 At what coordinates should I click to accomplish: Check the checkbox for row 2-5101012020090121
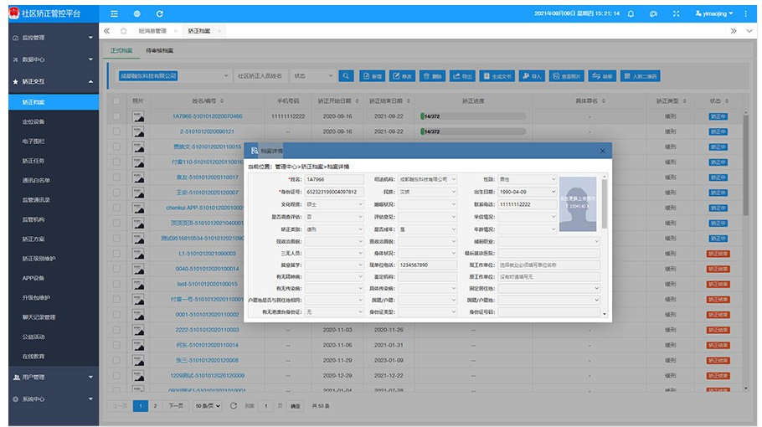pos(116,131)
